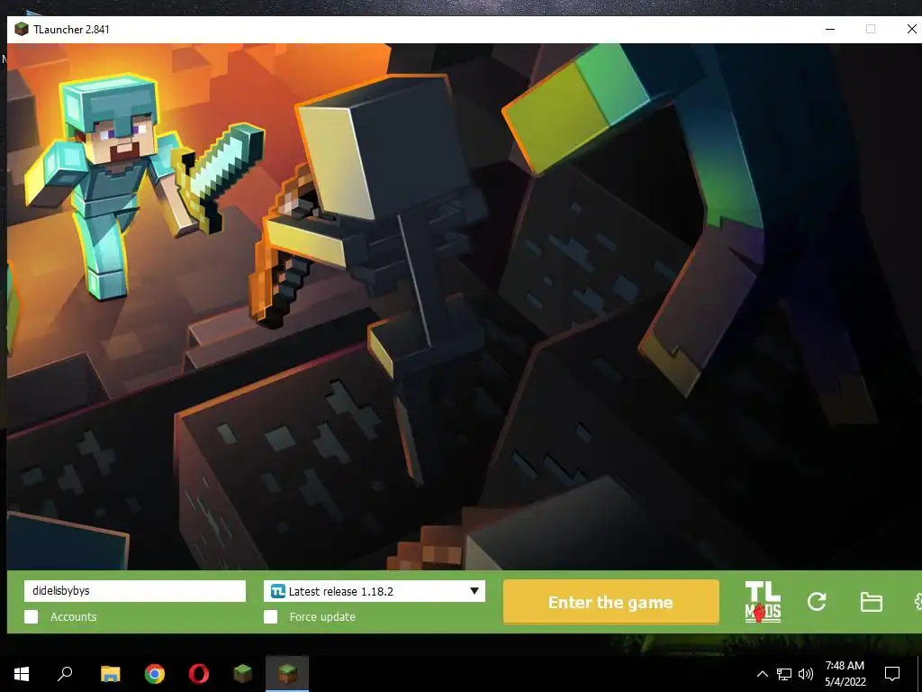Click the refresh icon in TLauncher

pos(817,601)
